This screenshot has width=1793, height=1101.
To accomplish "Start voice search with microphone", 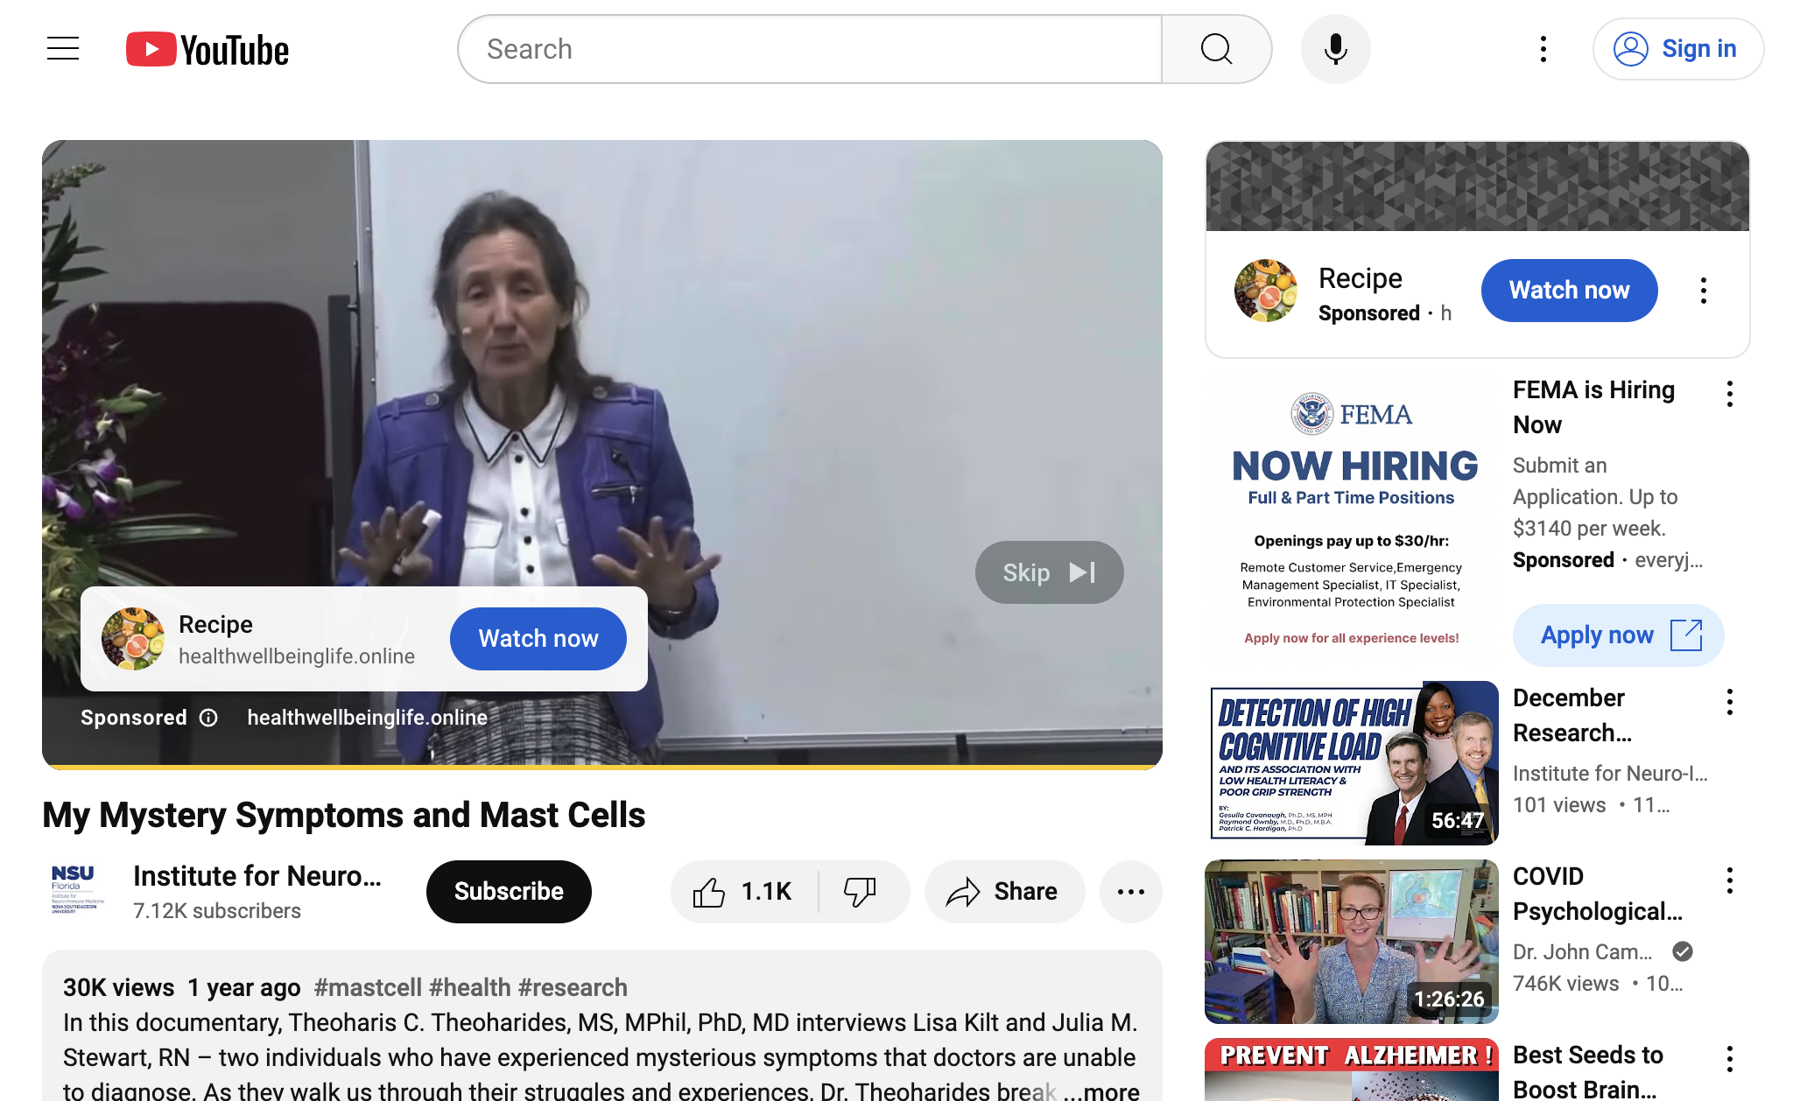I will pos(1335,49).
